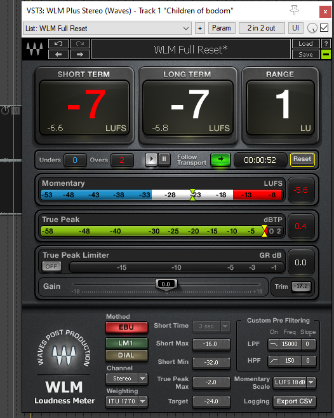334x418 pixels.
Task: Click the Waves logo icon in toolbar
Action: click(x=34, y=49)
